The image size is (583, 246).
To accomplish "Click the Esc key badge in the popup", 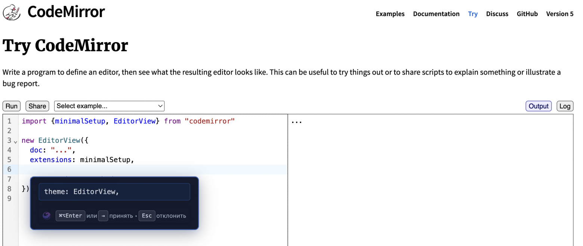I will [146, 215].
